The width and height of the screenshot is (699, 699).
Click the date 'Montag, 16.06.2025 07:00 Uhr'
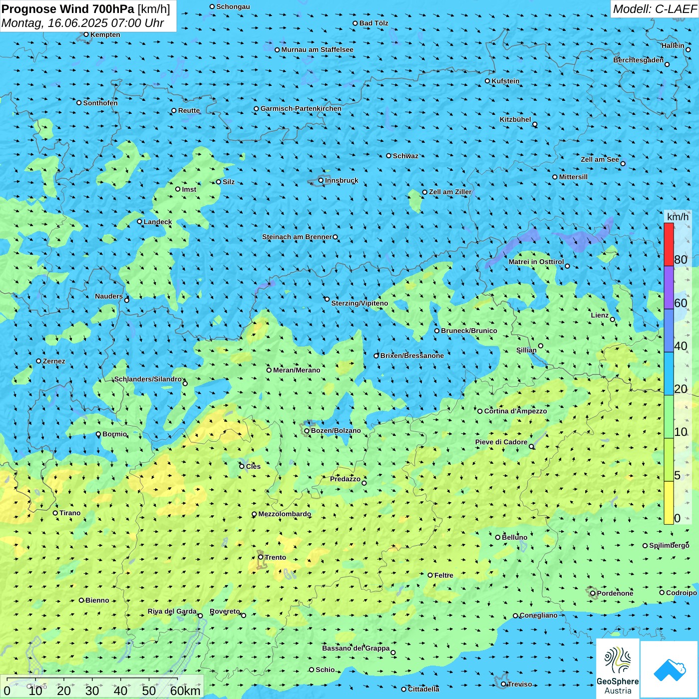[x=83, y=23]
